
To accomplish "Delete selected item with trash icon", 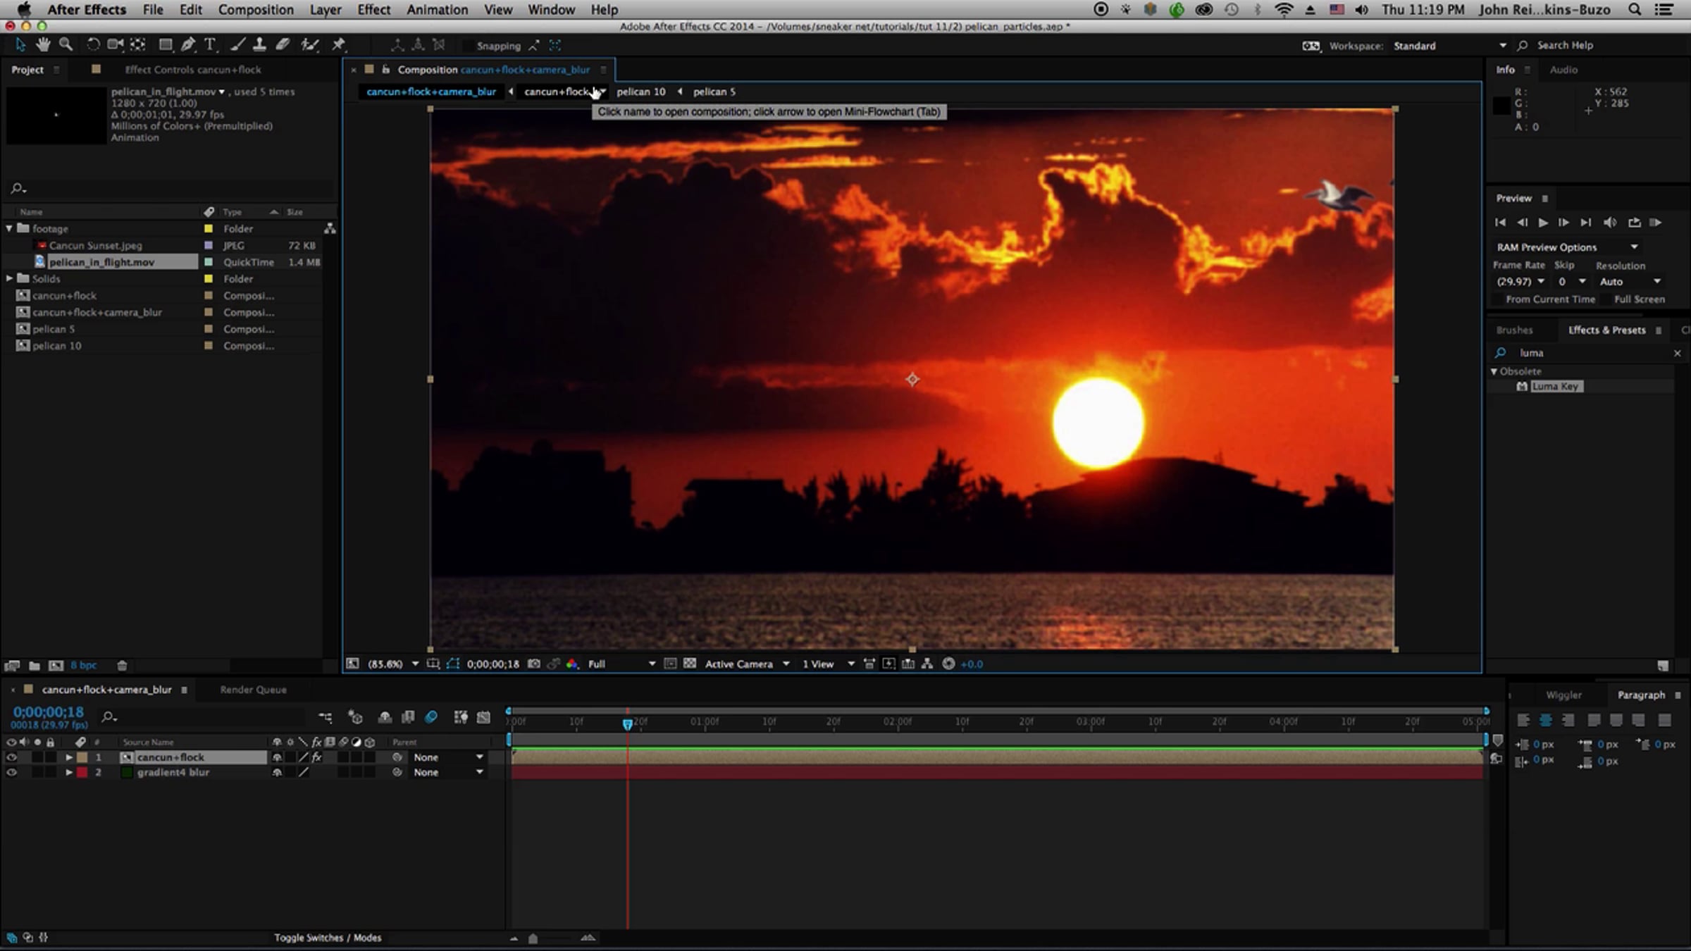I will pos(122,665).
